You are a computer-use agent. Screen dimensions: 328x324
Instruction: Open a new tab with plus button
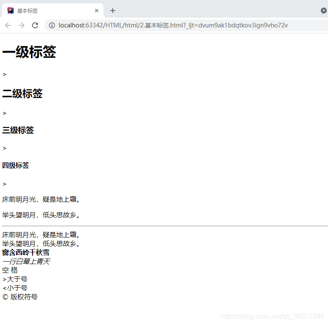click(113, 11)
